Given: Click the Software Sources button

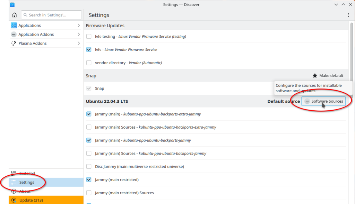Looking at the screenshot, I should [x=323, y=101].
